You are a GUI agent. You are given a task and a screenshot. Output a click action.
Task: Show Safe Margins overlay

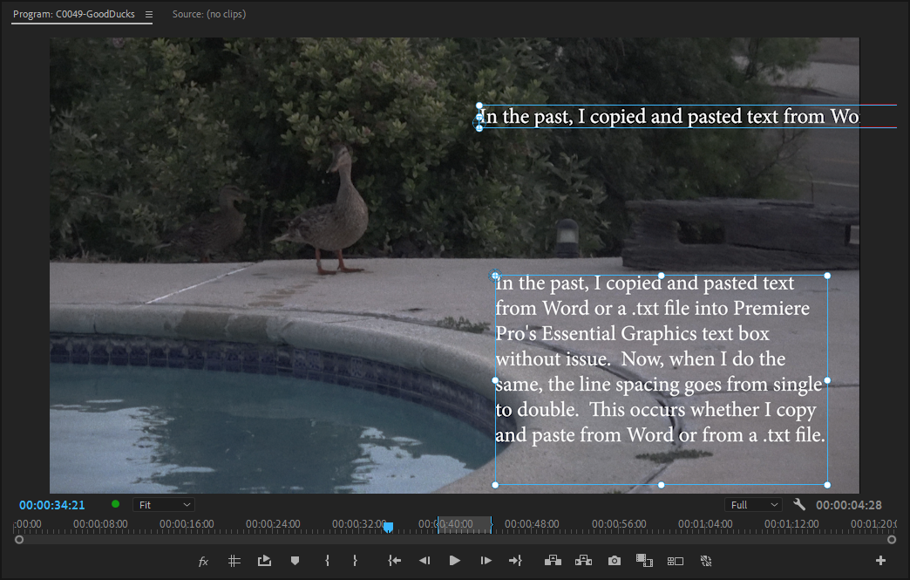coord(234,561)
